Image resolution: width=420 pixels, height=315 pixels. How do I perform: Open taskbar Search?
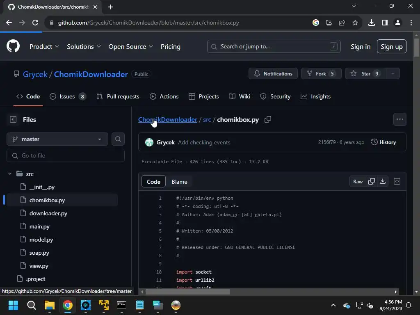click(31, 305)
